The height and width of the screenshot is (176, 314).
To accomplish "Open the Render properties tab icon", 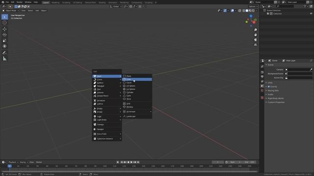I will (x=262, y=72).
